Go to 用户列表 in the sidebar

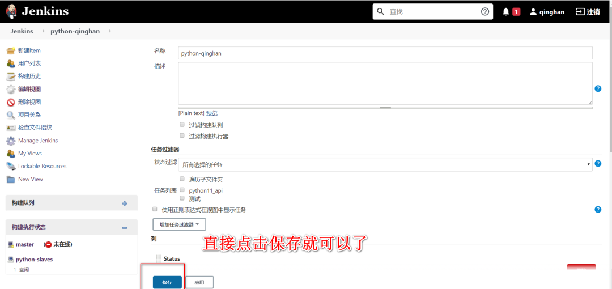(x=29, y=63)
